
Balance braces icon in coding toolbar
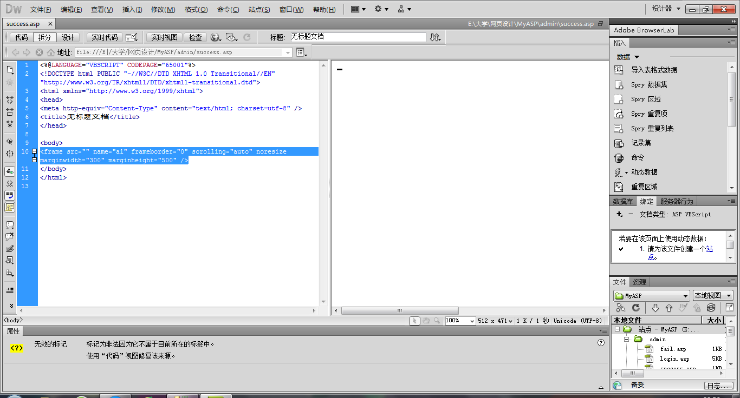click(10, 154)
